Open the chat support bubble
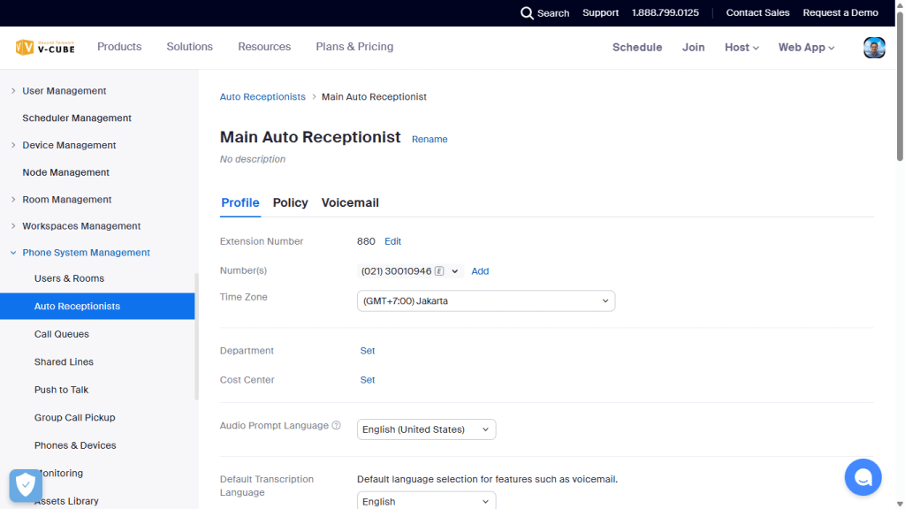Image resolution: width=905 pixels, height=509 pixels. [x=863, y=477]
